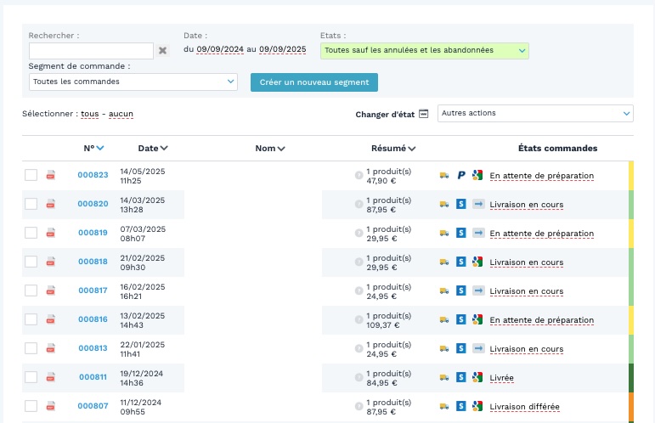Open PDF invoice for order 000823
The height and width of the screenshot is (423, 655).
pyautogui.click(x=51, y=176)
